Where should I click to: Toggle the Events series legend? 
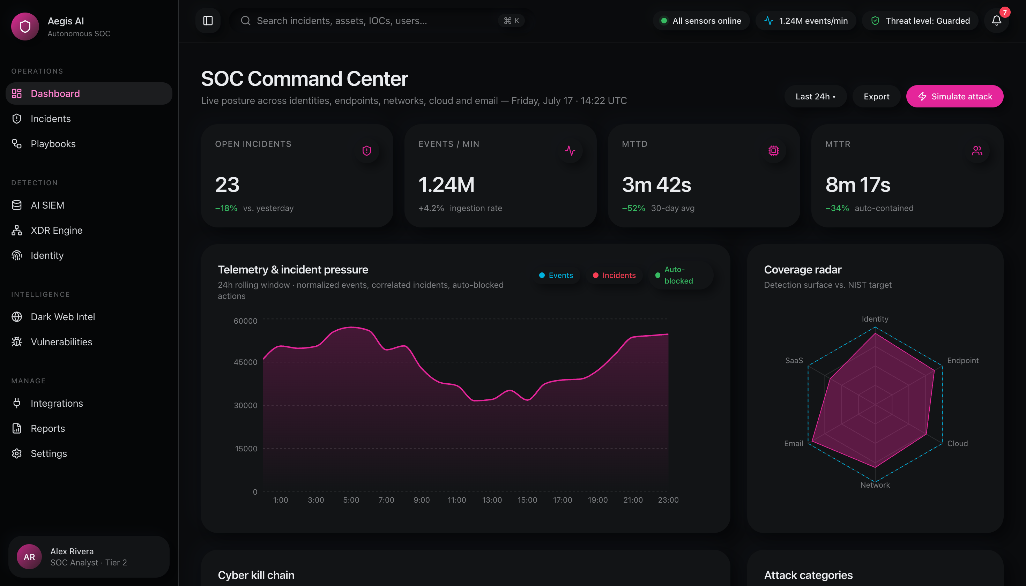pyautogui.click(x=556, y=275)
